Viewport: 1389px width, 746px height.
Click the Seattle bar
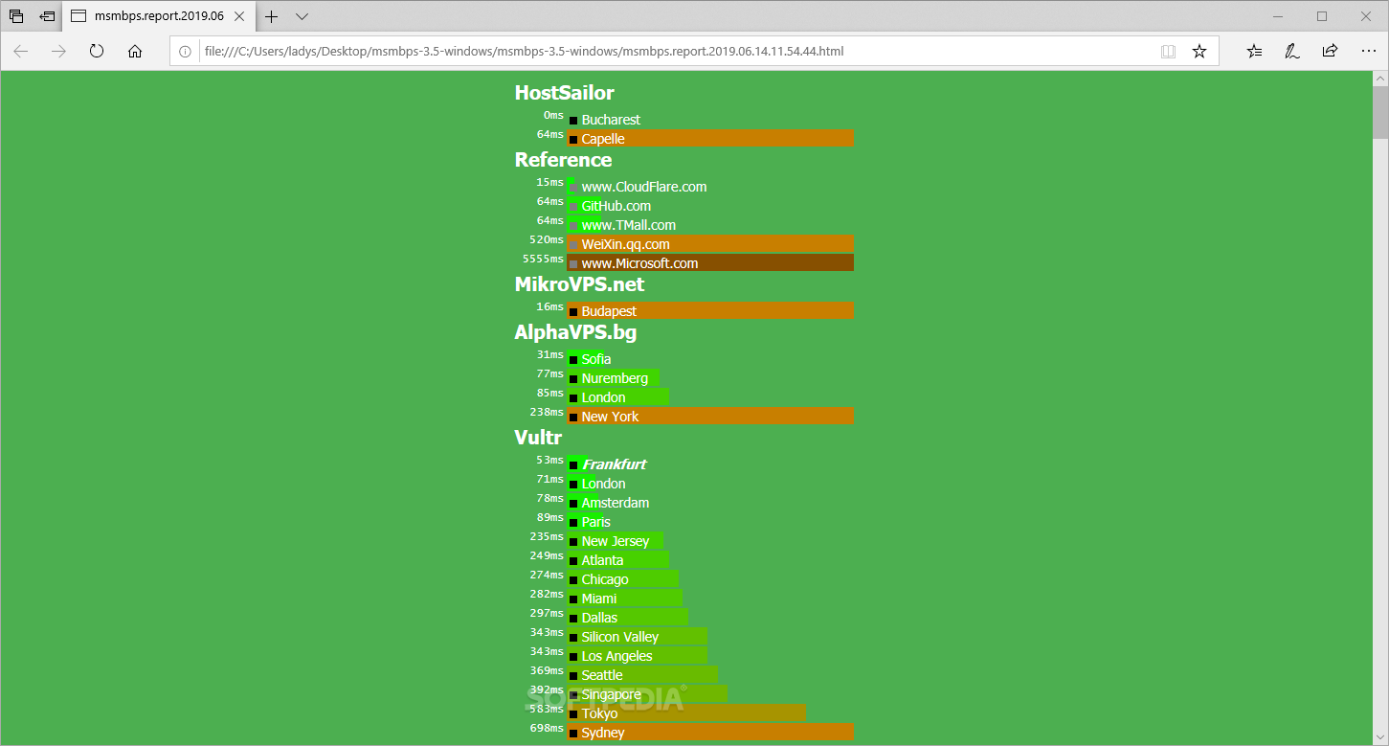(642, 675)
